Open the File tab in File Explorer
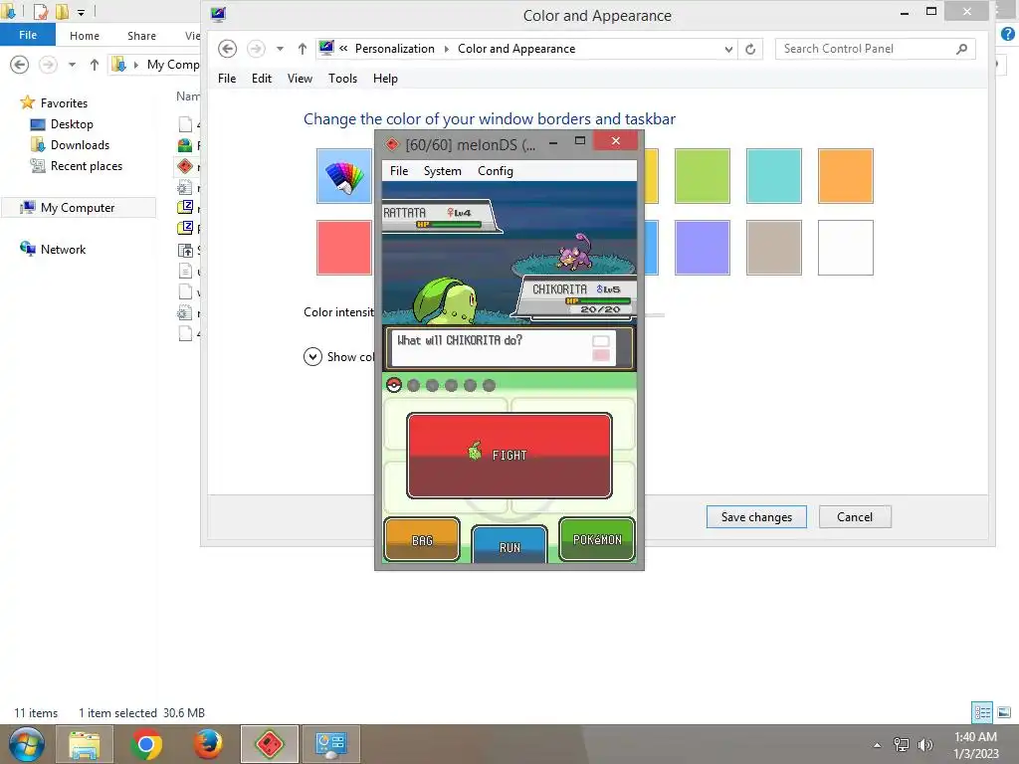 [27, 35]
